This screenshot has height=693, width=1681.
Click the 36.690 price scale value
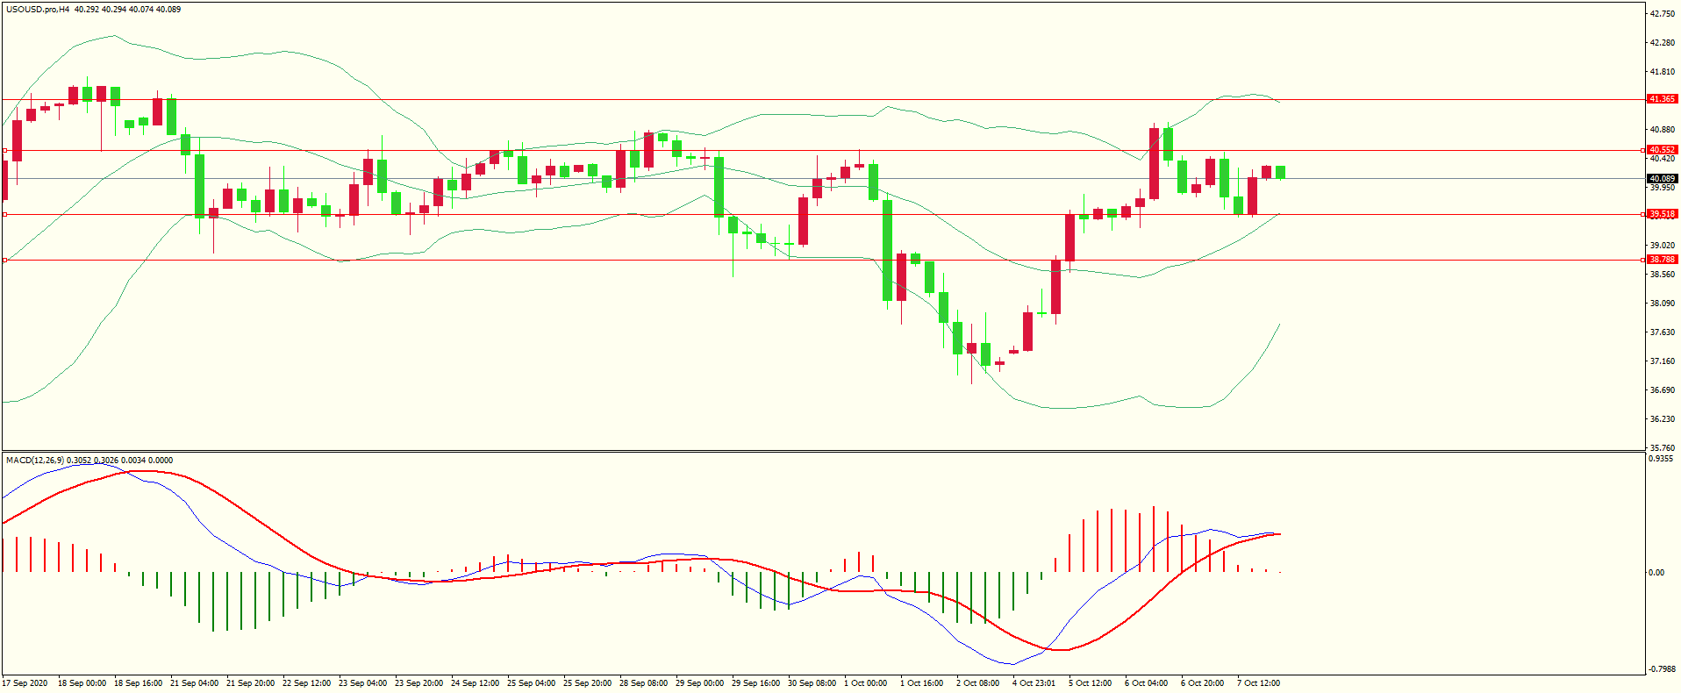coord(1663,390)
